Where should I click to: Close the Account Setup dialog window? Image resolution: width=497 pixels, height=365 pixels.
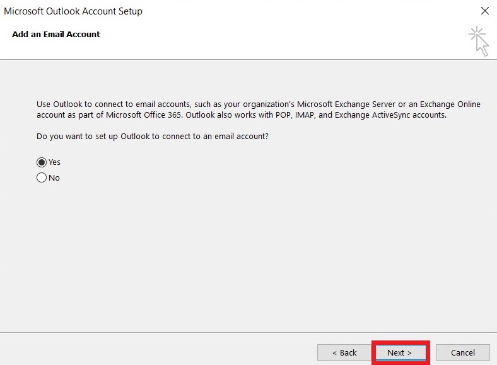(x=485, y=11)
